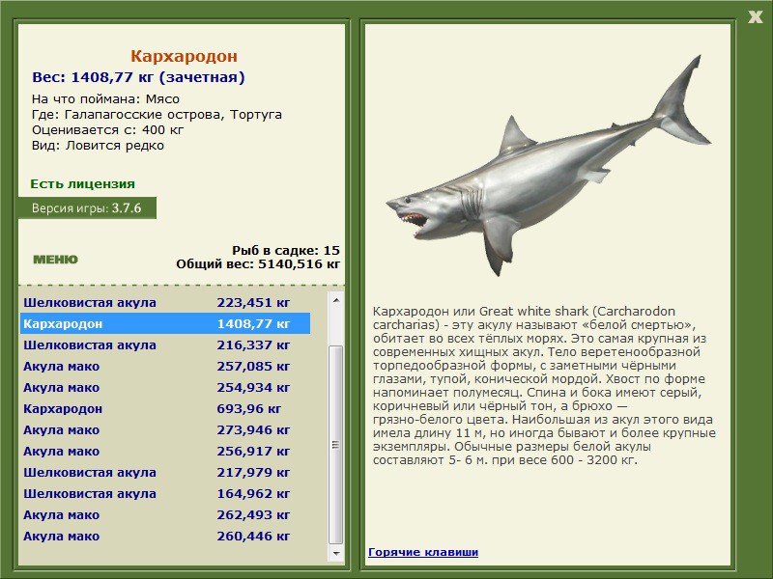
Task: Click the Версия игры: 3.7.6 label
Action: click(x=87, y=207)
